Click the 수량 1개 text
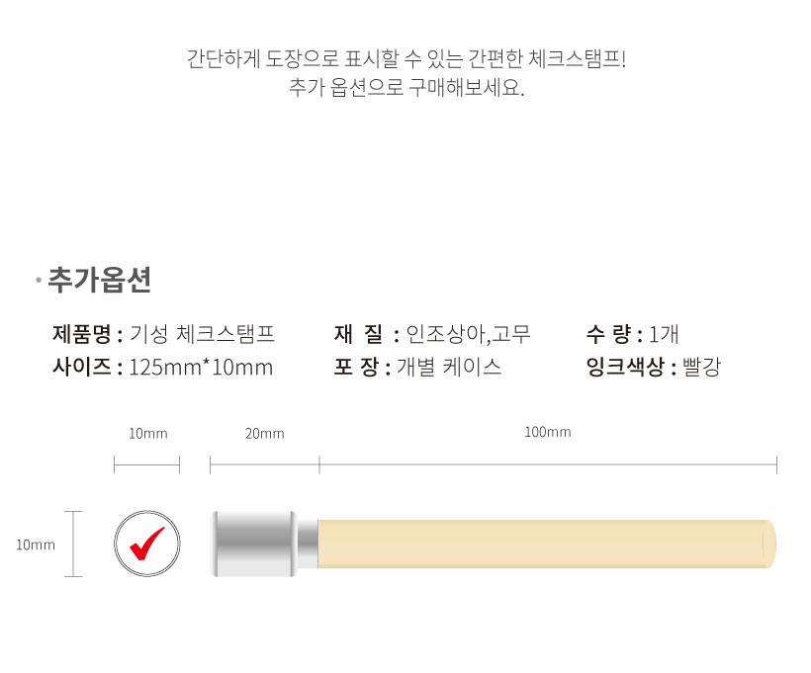 (632, 334)
